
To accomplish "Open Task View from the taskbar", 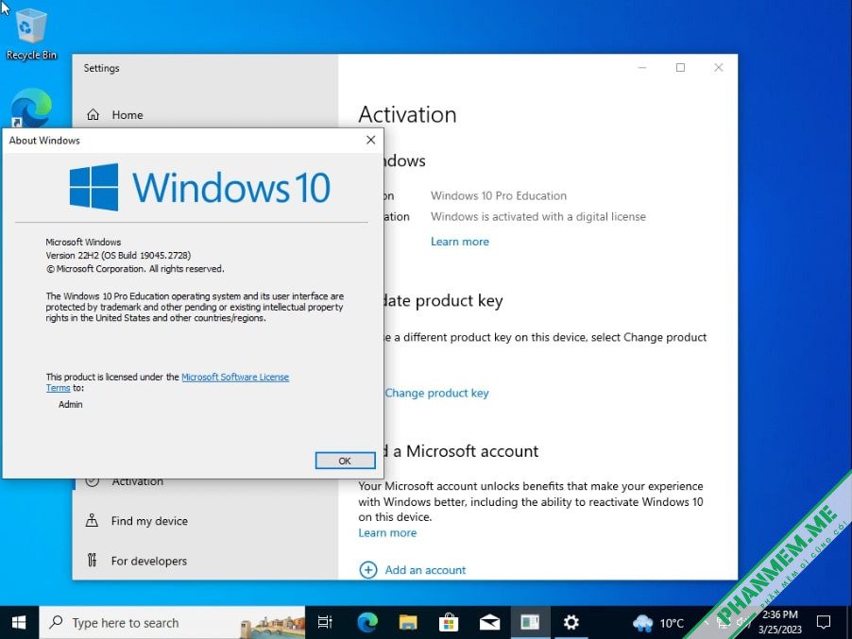I will [x=324, y=623].
